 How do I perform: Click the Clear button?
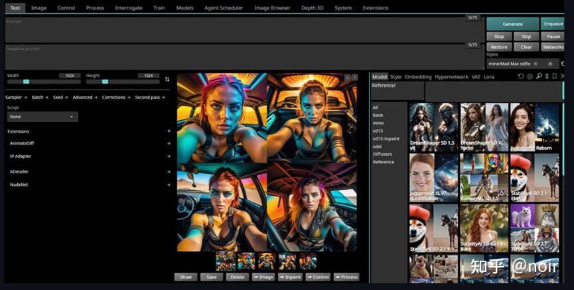526,47
